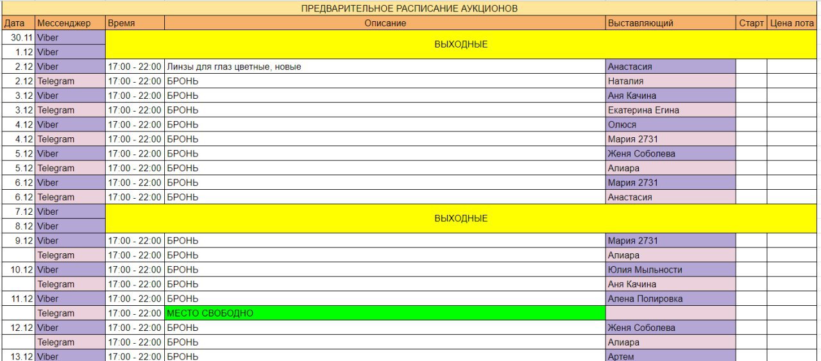Viewport: 821px width, 361px height.
Task: Select the Алена Полировка cell
Action: point(670,299)
